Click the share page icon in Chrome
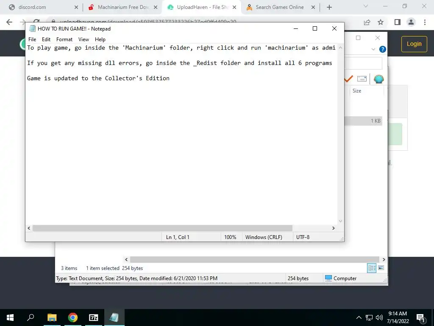The image size is (434, 326). pyautogui.click(x=367, y=22)
